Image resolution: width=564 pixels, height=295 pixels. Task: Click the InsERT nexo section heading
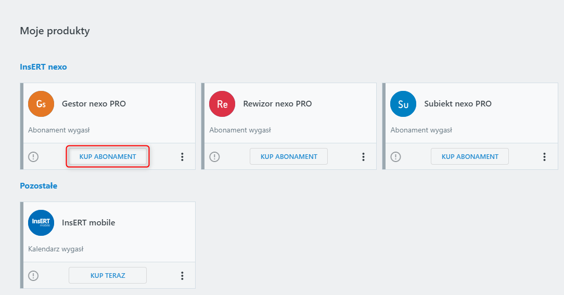coord(43,67)
